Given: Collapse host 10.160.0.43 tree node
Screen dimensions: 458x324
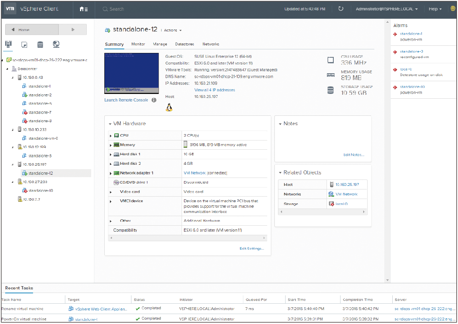Looking at the screenshot, I should pyautogui.click(x=13, y=78).
